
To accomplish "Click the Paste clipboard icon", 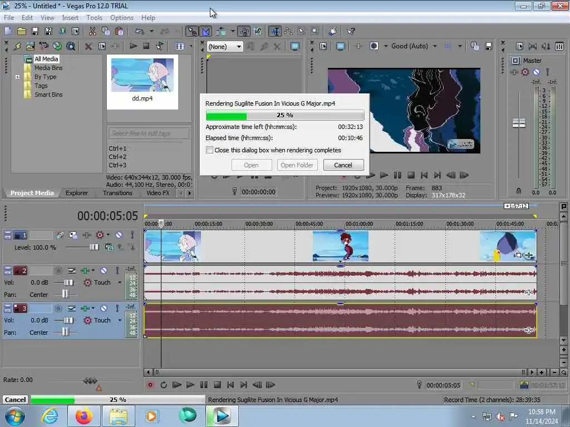I will (119, 31).
